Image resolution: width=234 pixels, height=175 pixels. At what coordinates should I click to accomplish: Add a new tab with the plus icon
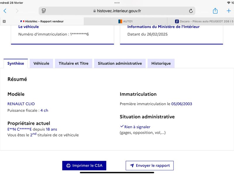click(x=229, y=11)
